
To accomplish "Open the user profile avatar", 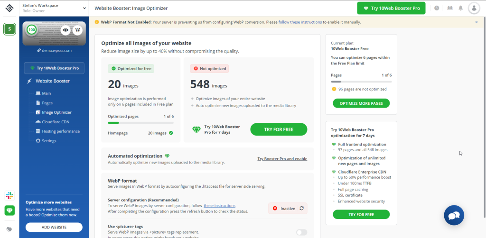I will point(474,8).
